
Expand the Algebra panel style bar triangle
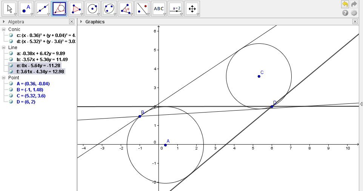tap(4, 22)
